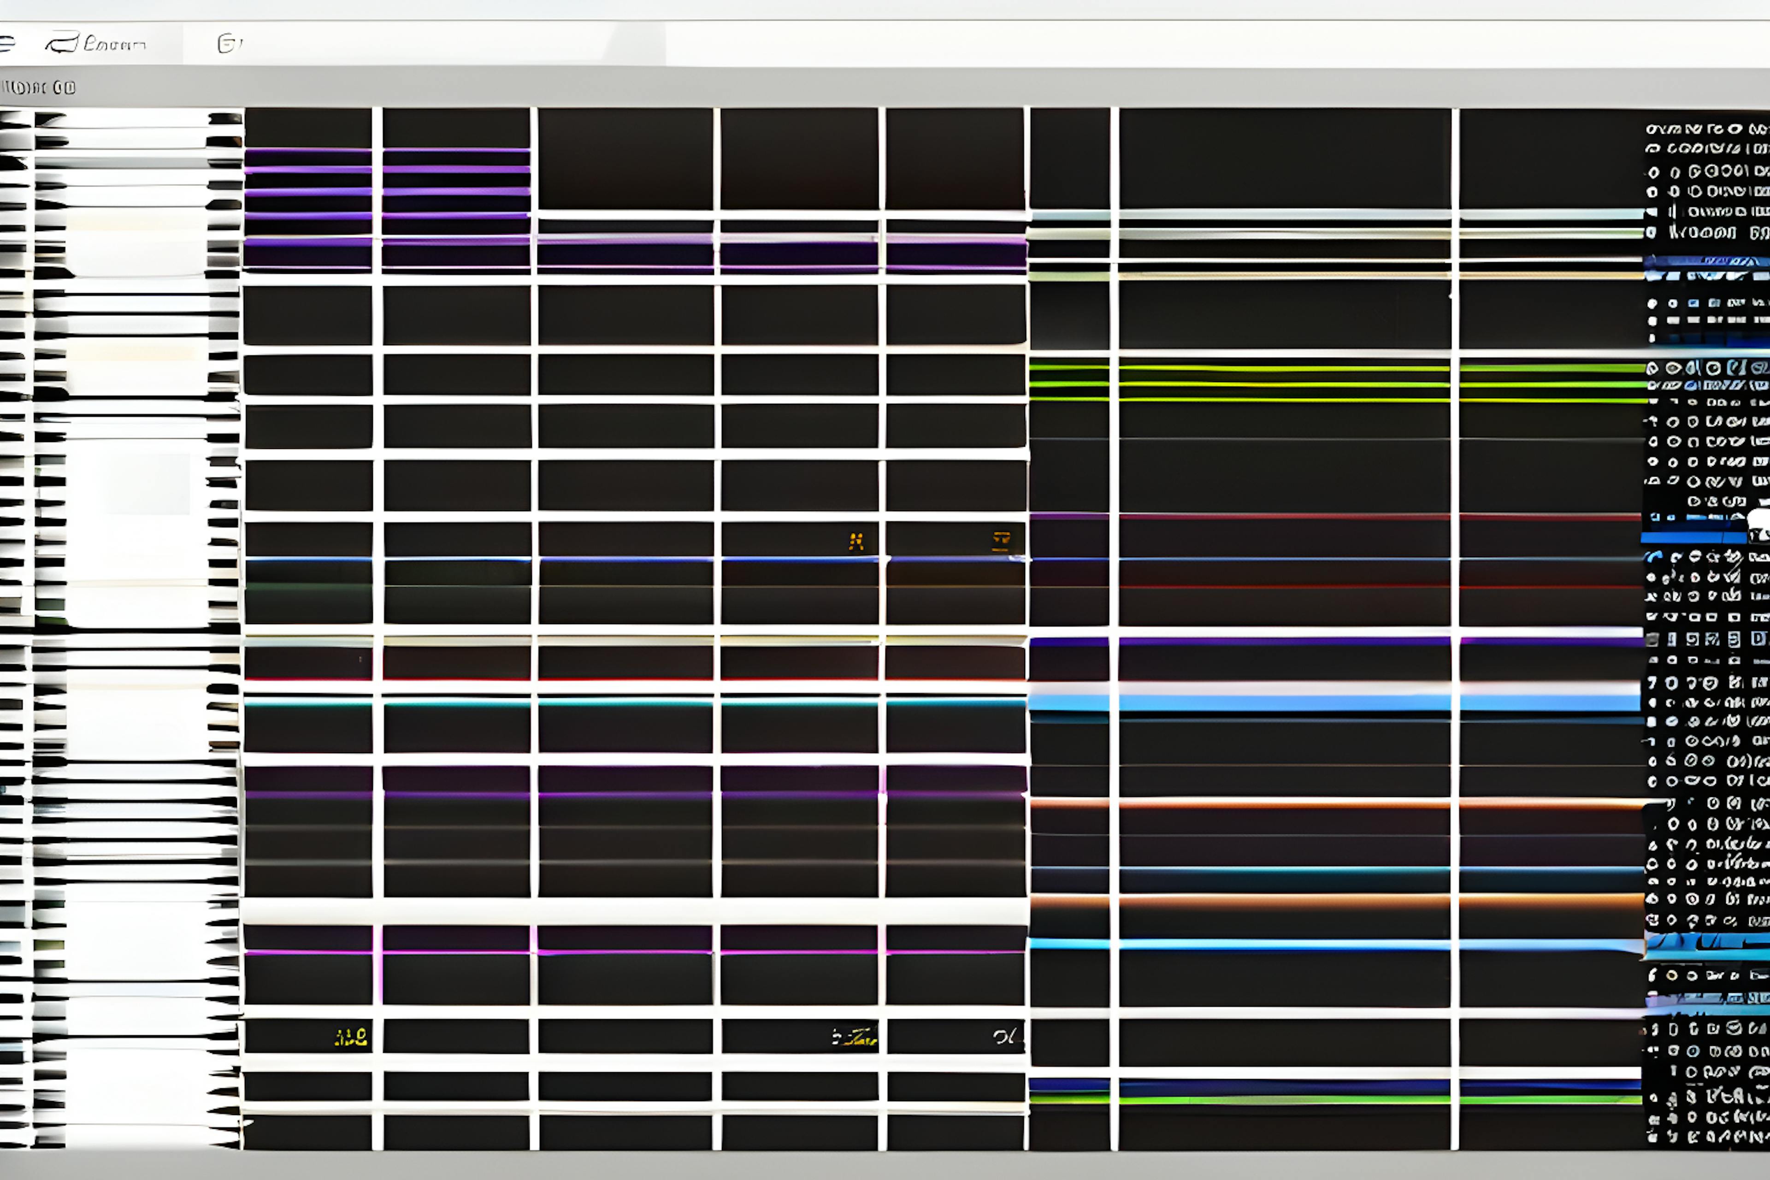Click the blue curved arrow icon in track list
1770x1180 pixels.
pos(1653,558)
